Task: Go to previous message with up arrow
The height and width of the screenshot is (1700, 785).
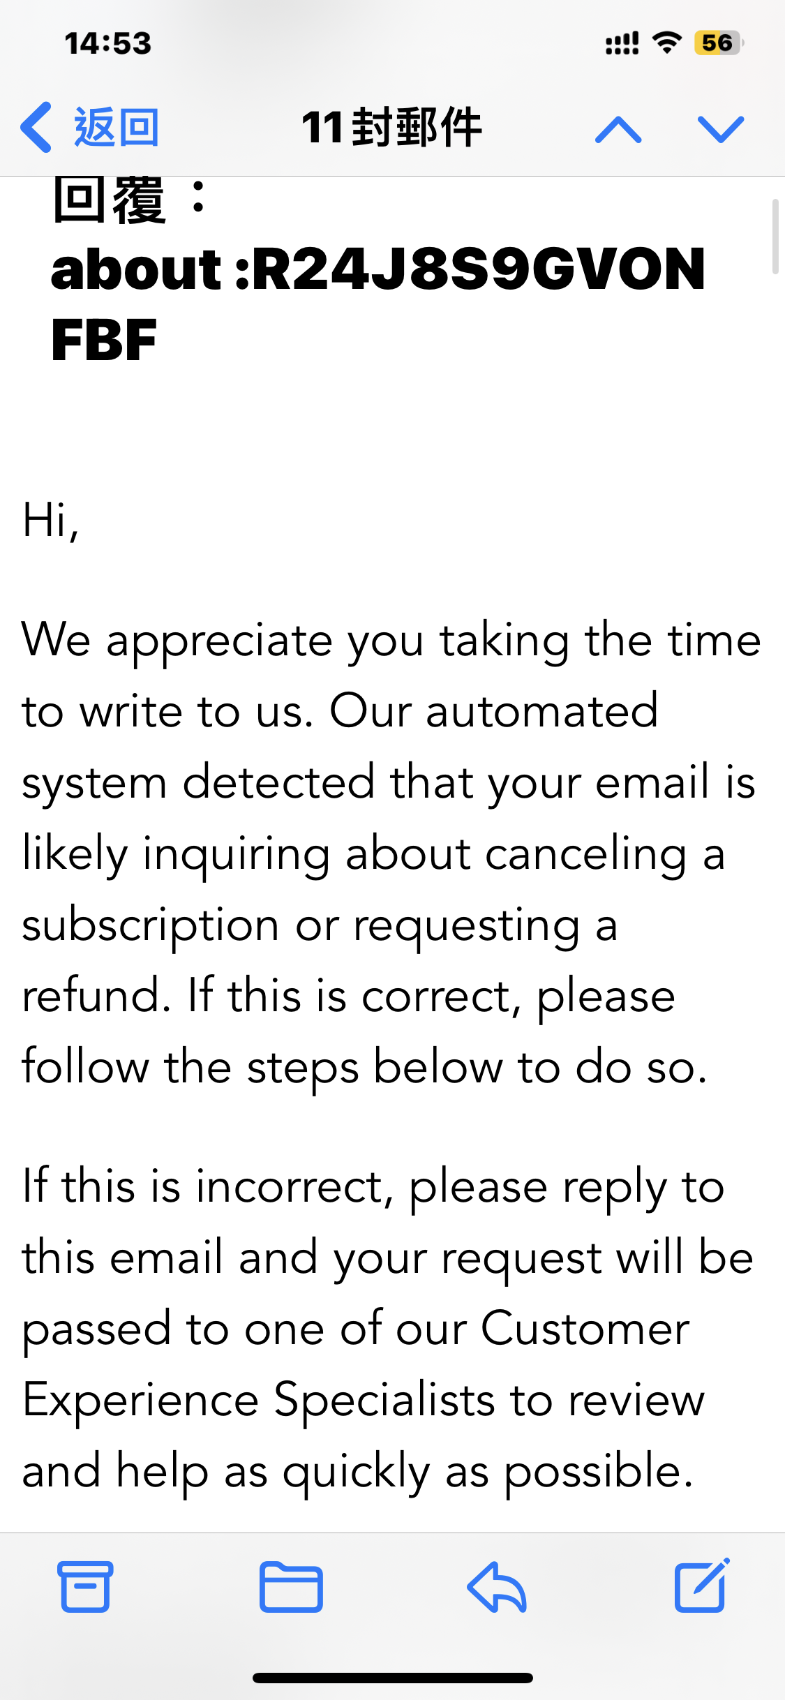Action: 618,130
